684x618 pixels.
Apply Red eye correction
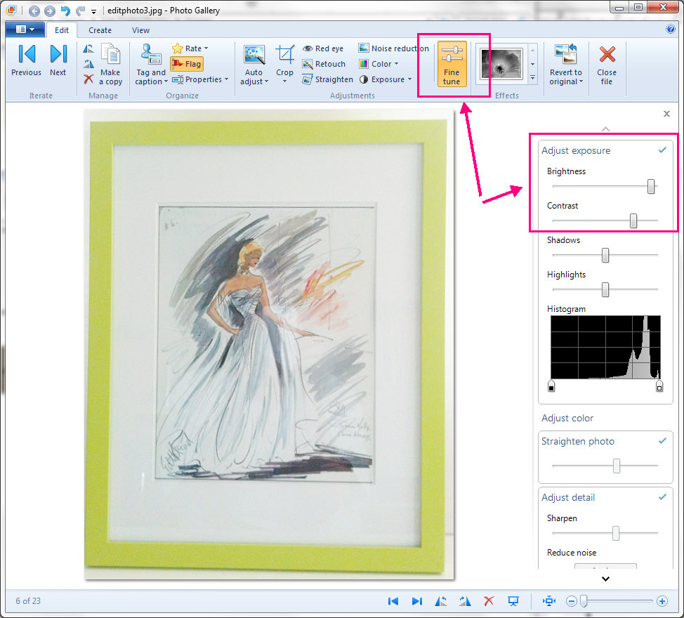pos(323,48)
